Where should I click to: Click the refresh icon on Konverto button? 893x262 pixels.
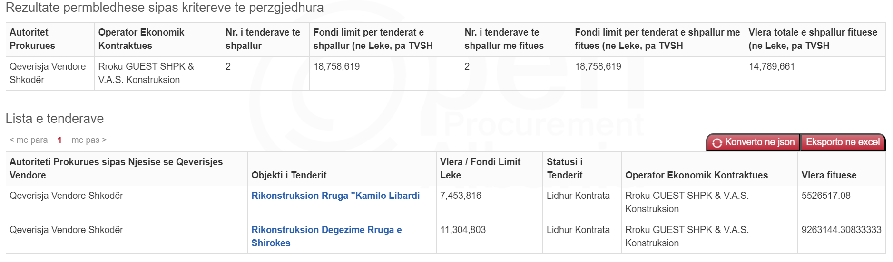[x=717, y=143]
